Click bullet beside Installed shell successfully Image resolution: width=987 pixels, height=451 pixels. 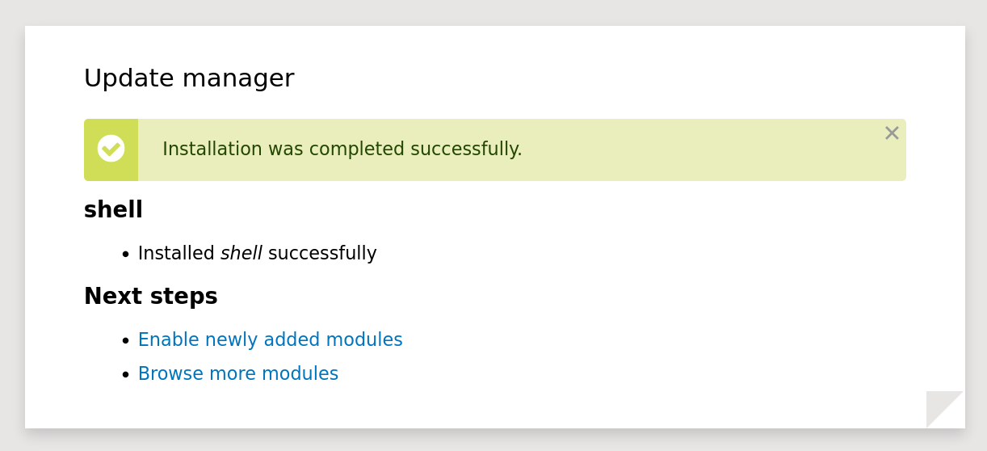point(125,255)
